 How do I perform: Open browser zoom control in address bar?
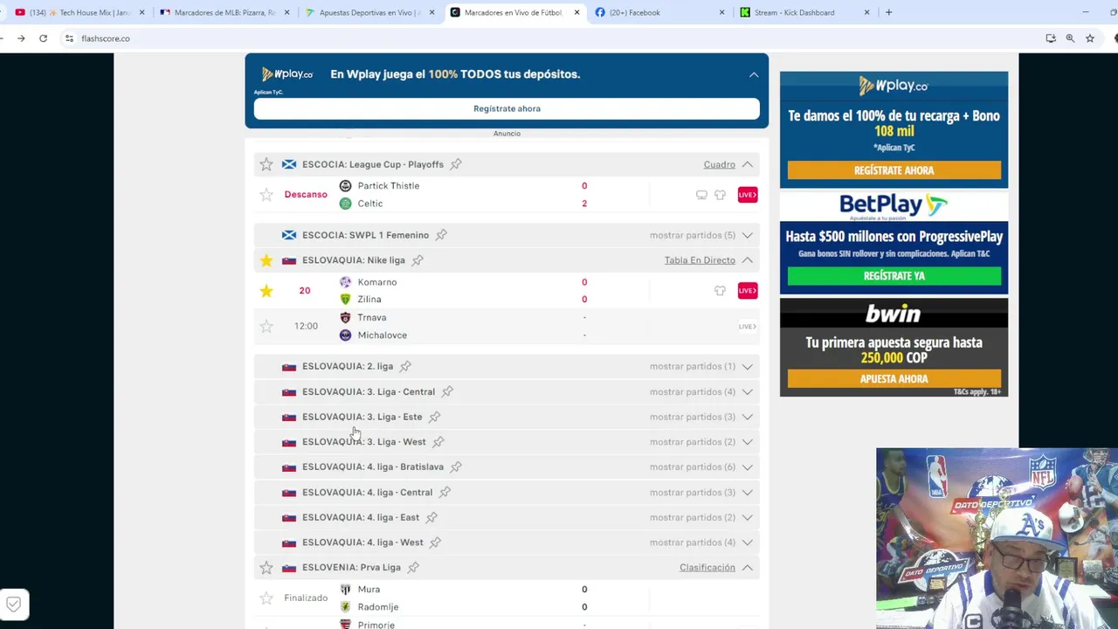pyautogui.click(x=1070, y=38)
